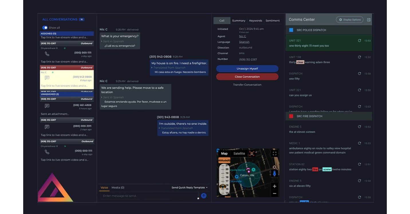Click the red Close Conversation button

[247, 77]
